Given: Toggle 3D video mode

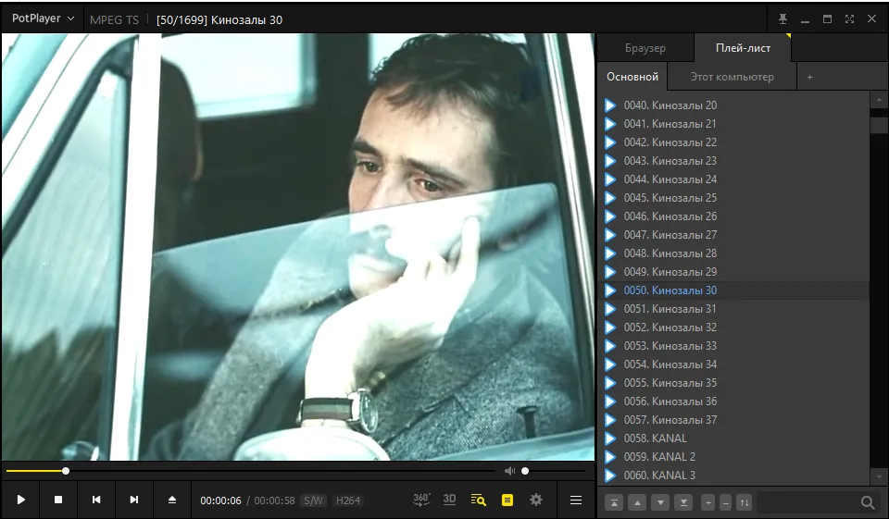Looking at the screenshot, I should (450, 500).
